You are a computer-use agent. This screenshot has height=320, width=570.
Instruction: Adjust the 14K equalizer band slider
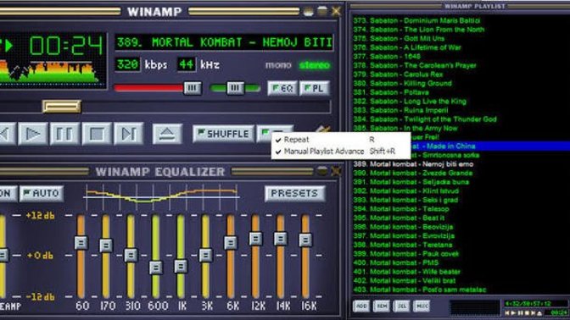(280, 239)
